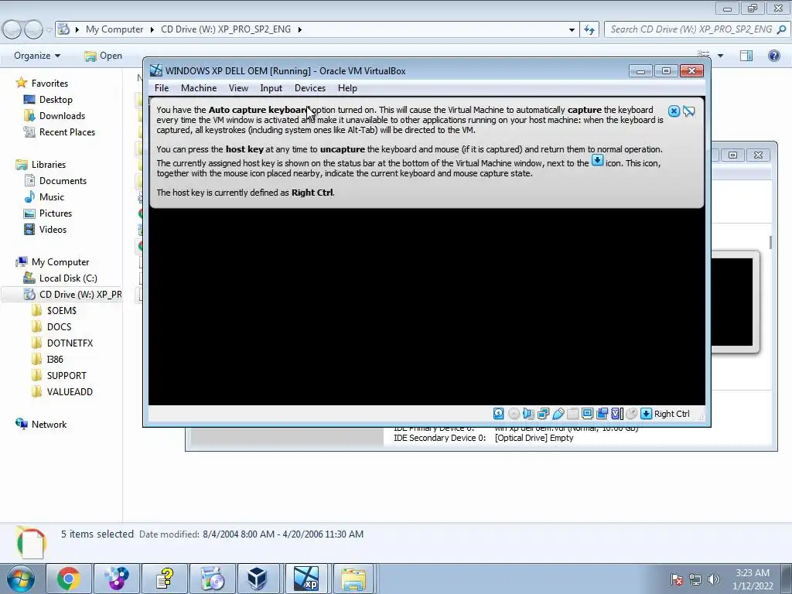This screenshot has width=792, height=594.
Task: Click the XP virtual machine taskbar icon
Action: pyautogui.click(x=306, y=579)
